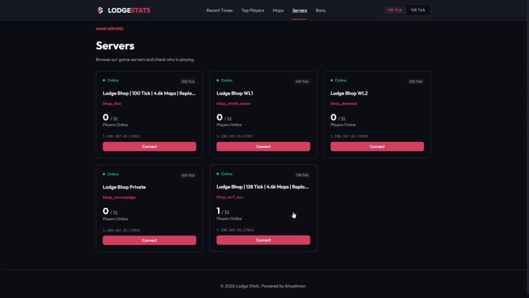Connect to Lodge Bhop 100 Tick server
The width and height of the screenshot is (529, 298).
point(150,147)
